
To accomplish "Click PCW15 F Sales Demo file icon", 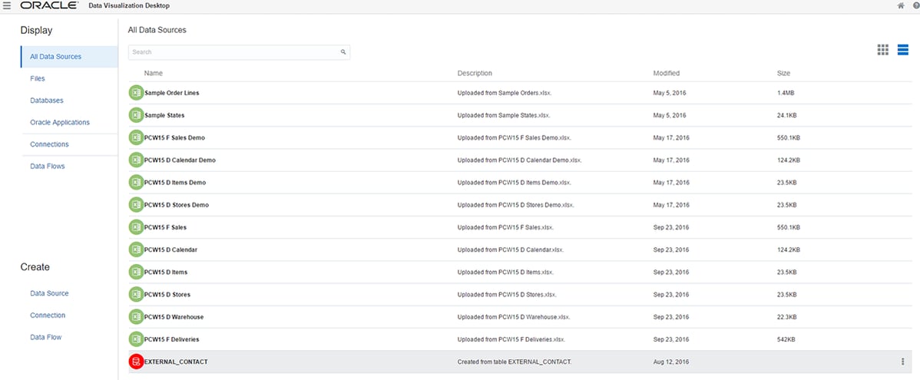I will [136, 138].
